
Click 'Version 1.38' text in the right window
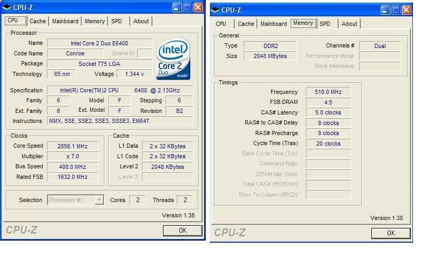click(387, 218)
